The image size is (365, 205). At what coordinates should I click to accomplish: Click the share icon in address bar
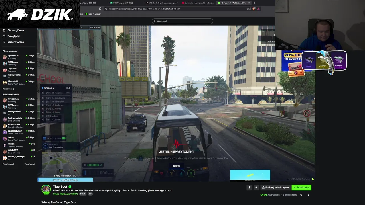coord(248,9)
